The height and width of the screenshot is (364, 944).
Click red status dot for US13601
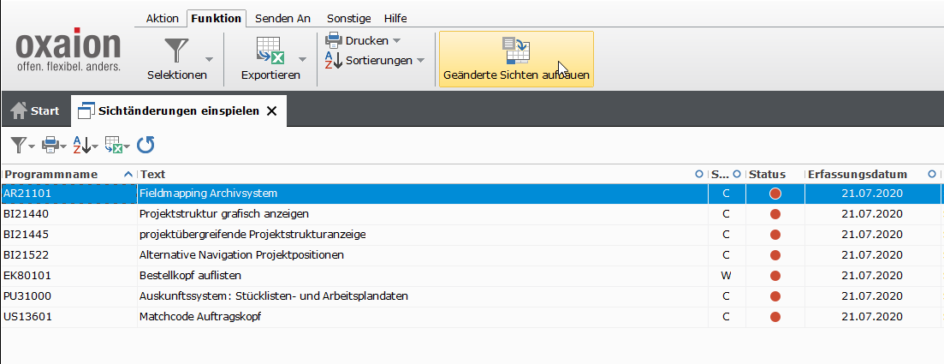click(x=775, y=317)
